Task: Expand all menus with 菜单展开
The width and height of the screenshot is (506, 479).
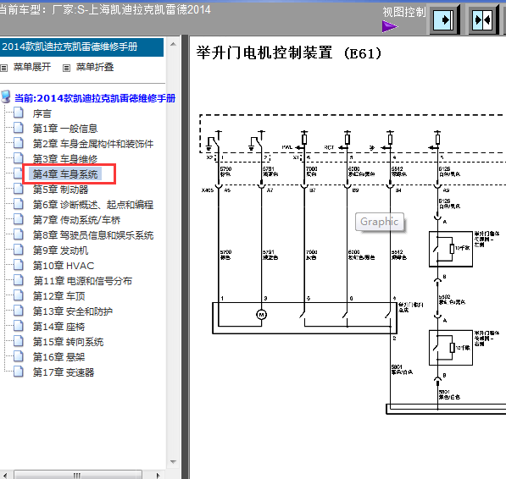Action: pyautogui.click(x=32, y=67)
